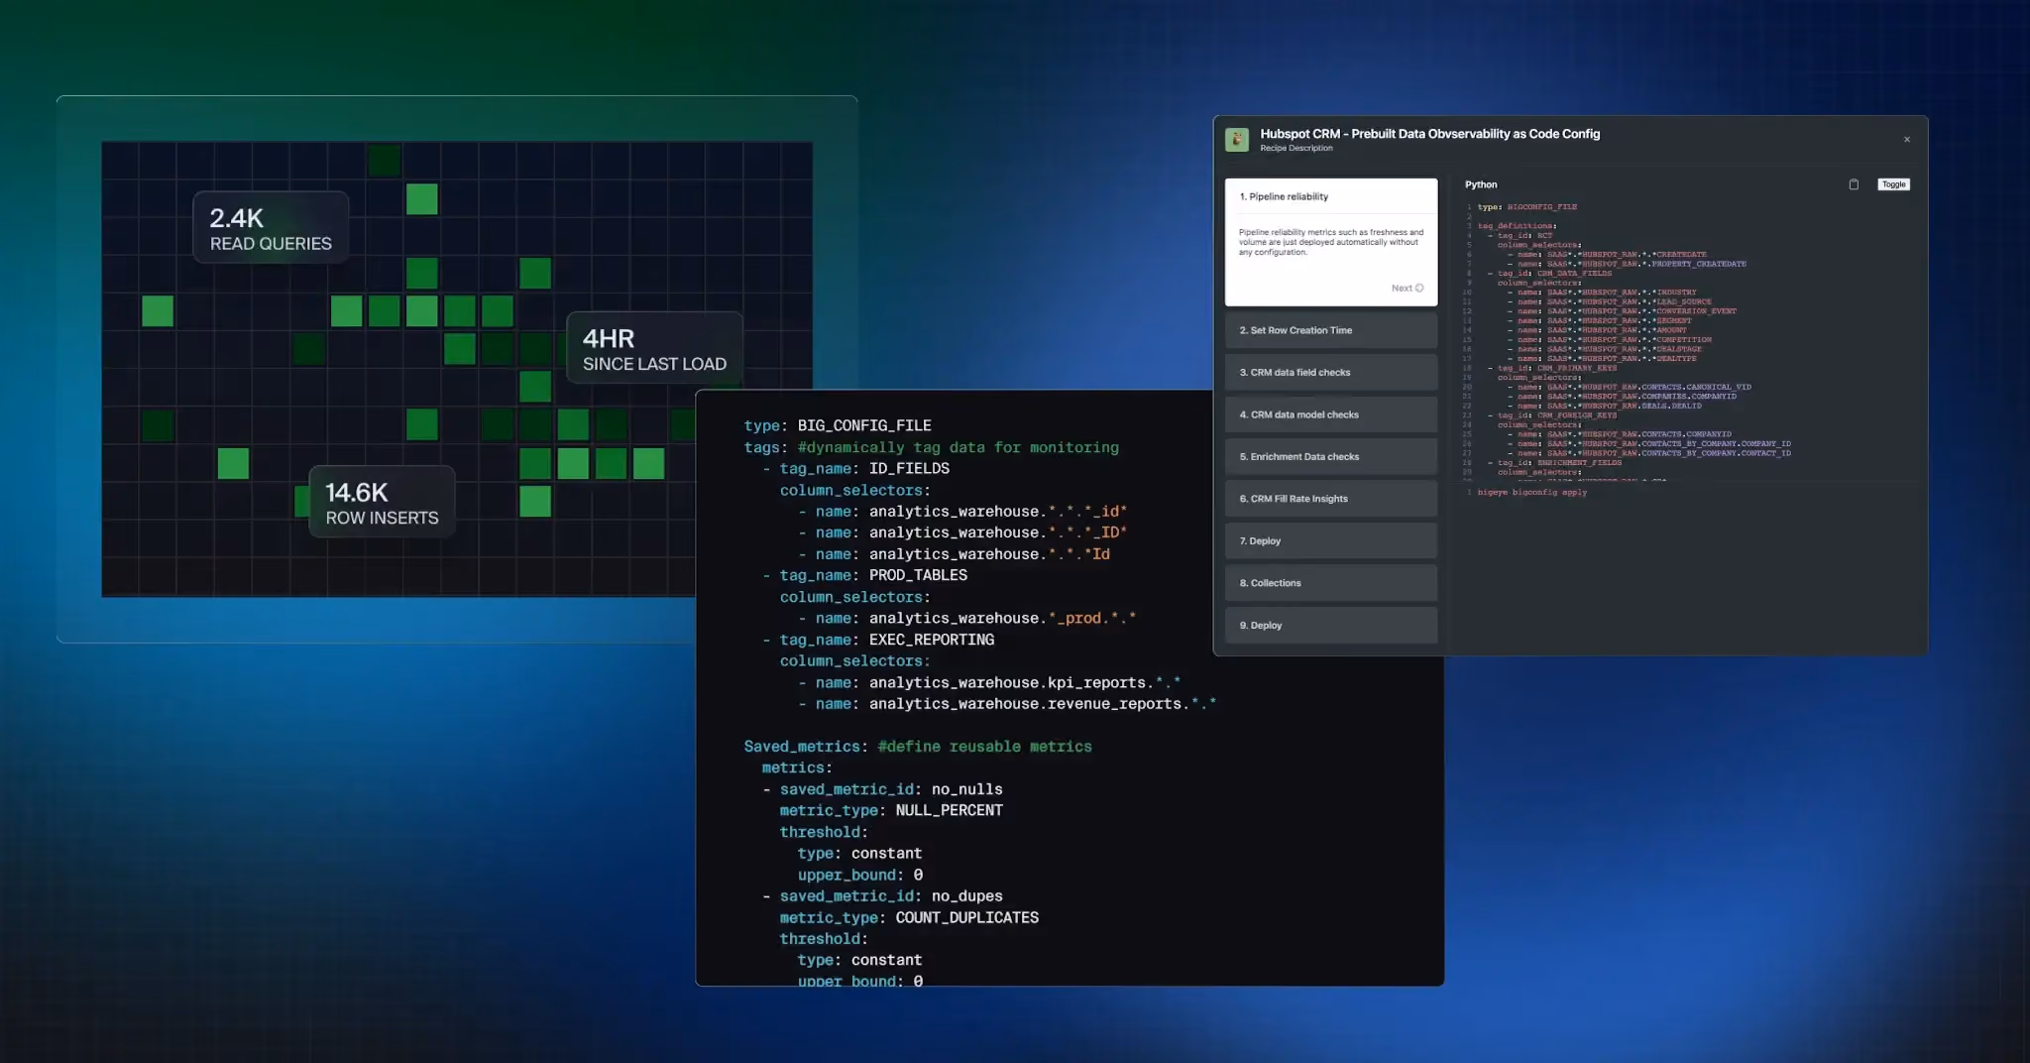The height and width of the screenshot is (1063, 2030).
Task: Click the 'tag_id: CRM_PRIMARY_KEYS' code line
Action: pyautogui.click(x=1552, y=368)
